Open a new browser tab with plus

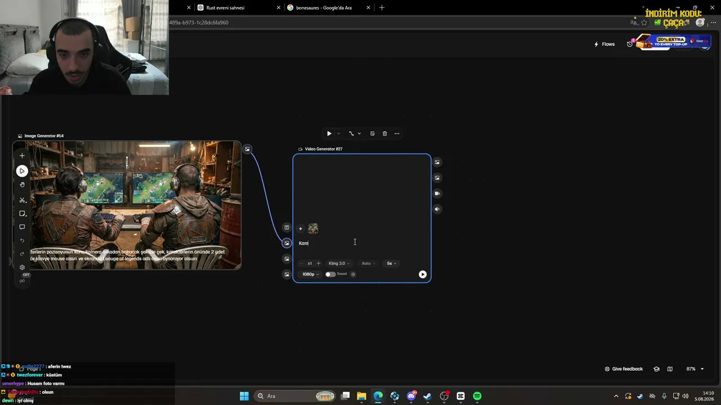382,8
